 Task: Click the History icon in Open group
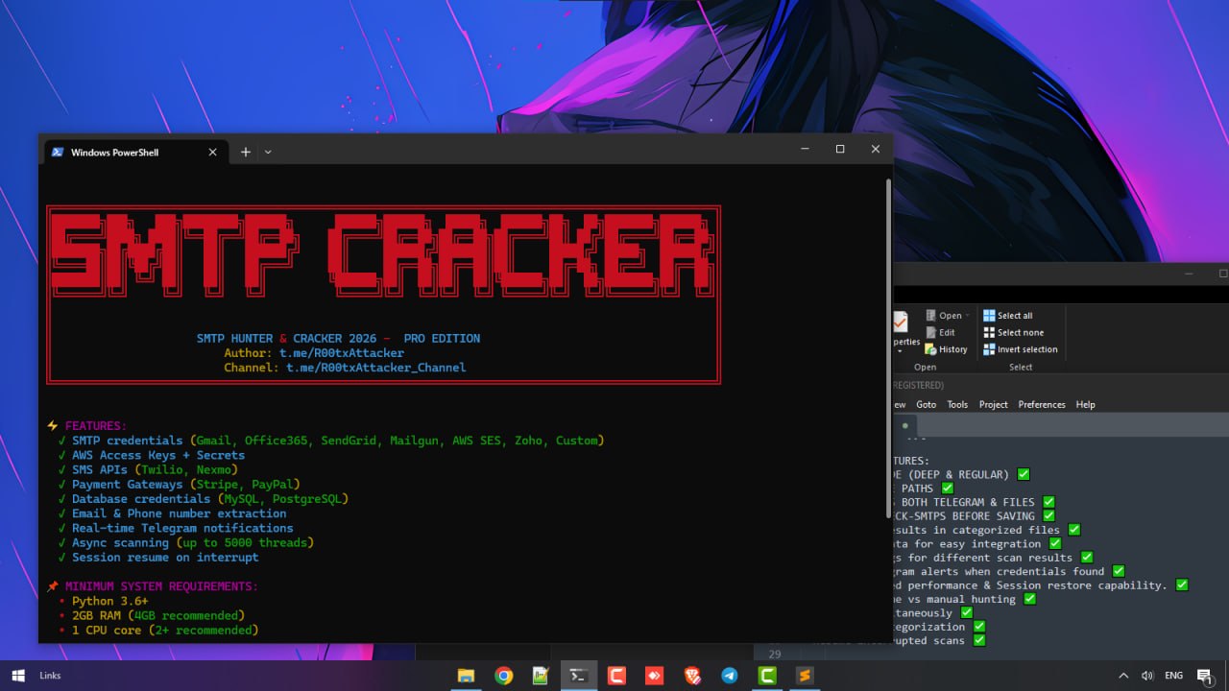(x=930, y=349)
